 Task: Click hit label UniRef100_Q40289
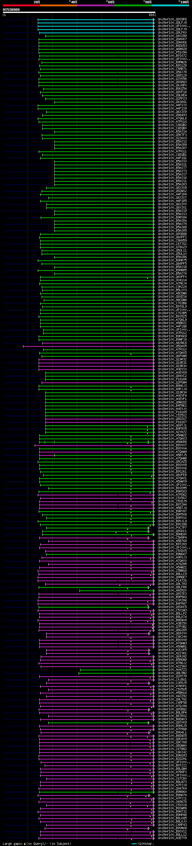172,36
